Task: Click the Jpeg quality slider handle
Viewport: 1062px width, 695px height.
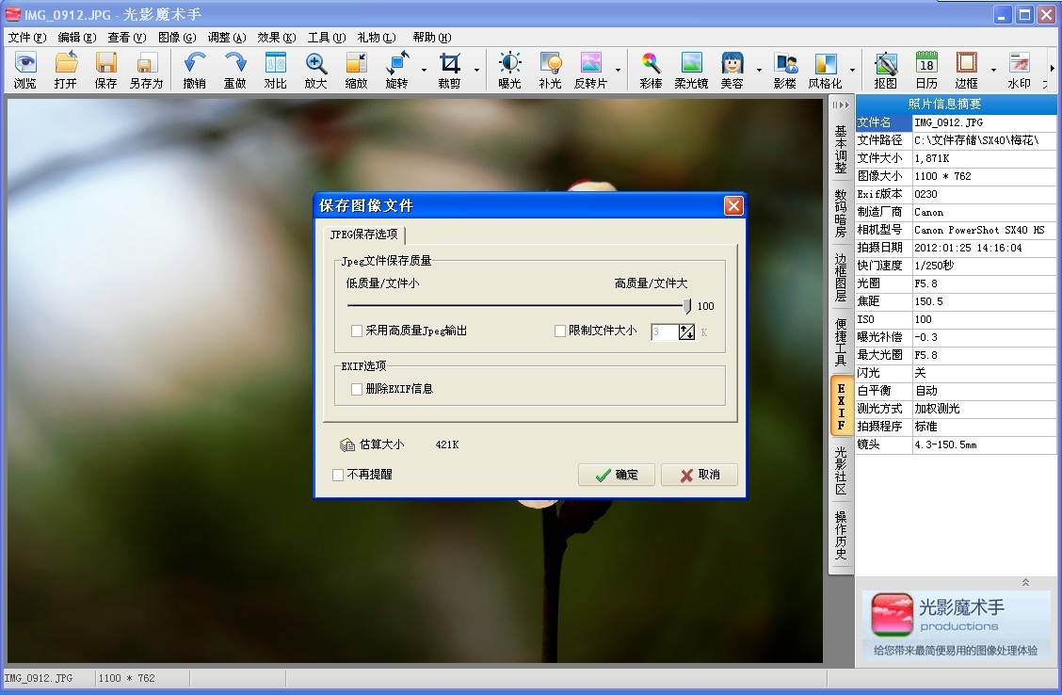Action: point(687,305)
